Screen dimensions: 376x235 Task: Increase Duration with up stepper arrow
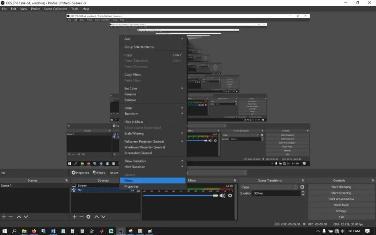[x=302, y=192]
